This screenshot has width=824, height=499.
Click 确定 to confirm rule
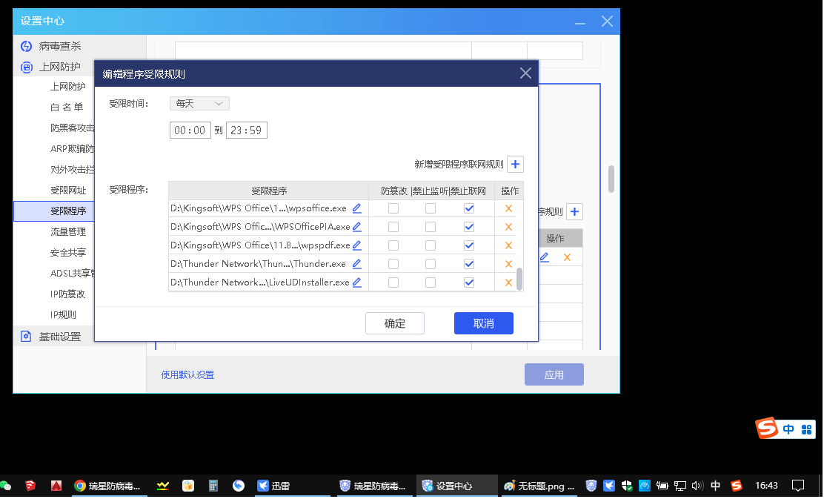(x=395, y=323)
